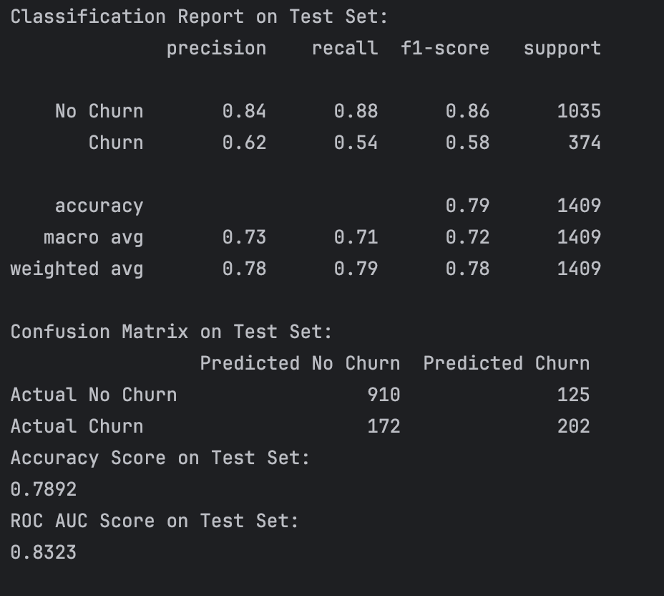Viewport: 664px width, 596px height.
Task: Click the macro avg row label
Action: (93, 237)
